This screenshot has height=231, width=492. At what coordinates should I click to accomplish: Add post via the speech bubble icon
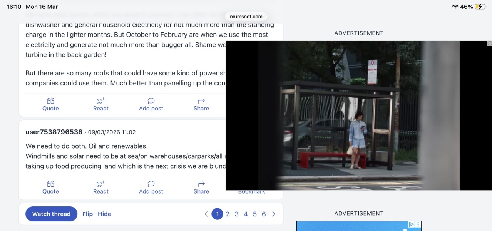[x=151, y=104]
